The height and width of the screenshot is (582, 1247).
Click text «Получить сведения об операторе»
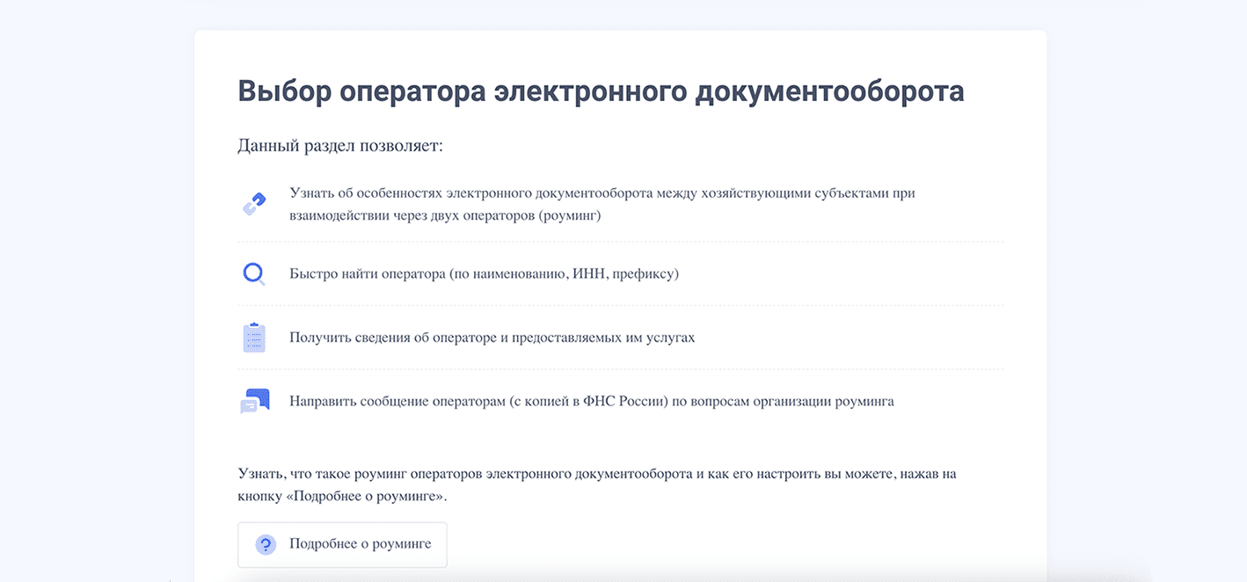click(x=394, y=338)
